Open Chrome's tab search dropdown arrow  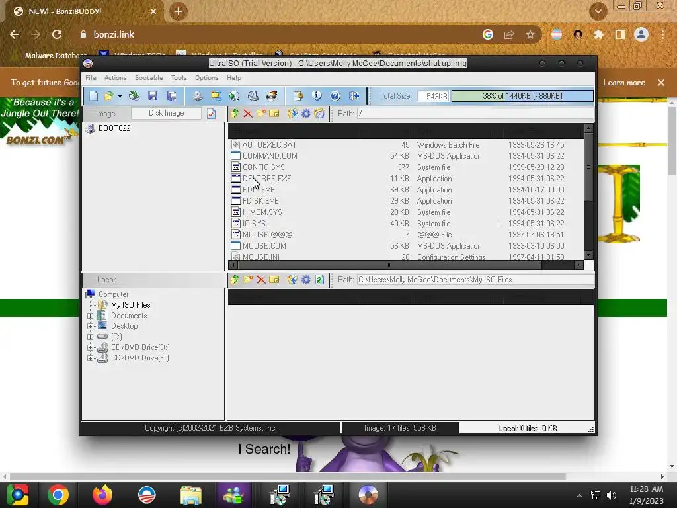tap(598, 12)
